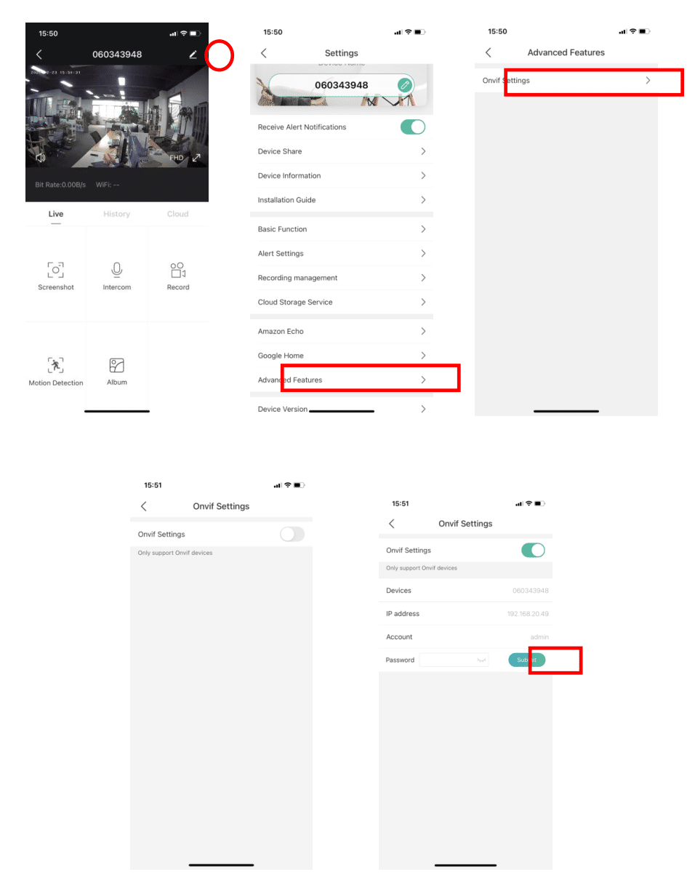Start recording with the Record icon
The width and height of the screenshot is (687, 888).
(x=177, y=270)
